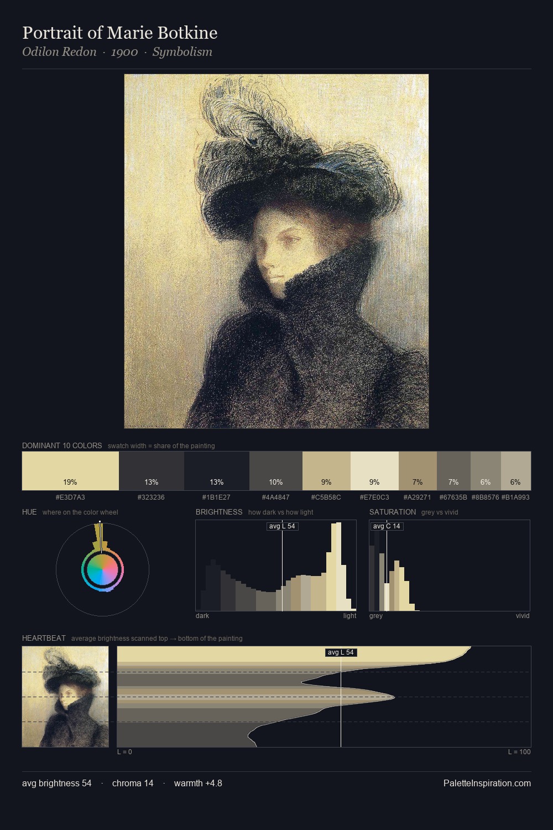Click the color wheel in the HUE chart
This screenshot has width=553, height=830.
click(x=102, y=570)
